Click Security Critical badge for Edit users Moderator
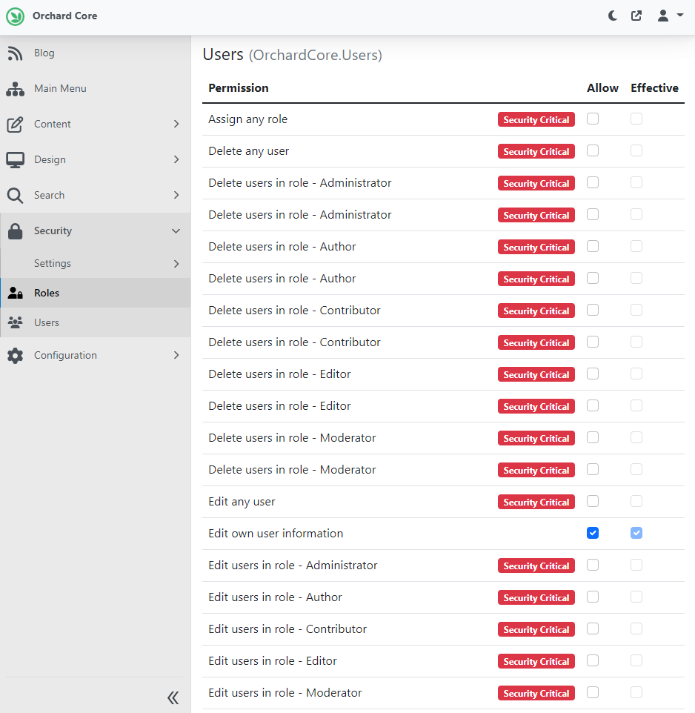 pyautogui.click(x=536, y=693)
